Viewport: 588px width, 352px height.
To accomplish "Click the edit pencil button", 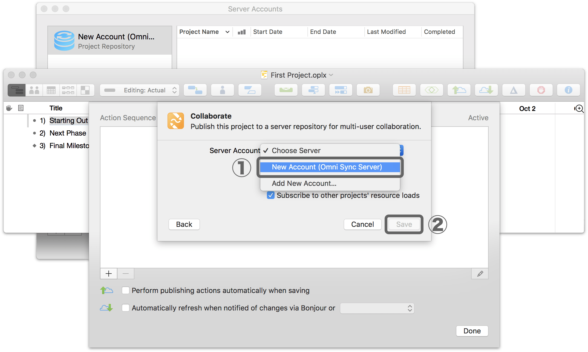I will tap(480, 274).
